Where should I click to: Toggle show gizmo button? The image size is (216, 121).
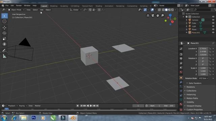(145, 10)
